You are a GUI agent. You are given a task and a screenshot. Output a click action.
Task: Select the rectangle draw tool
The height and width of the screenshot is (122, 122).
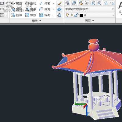pos(2,3)
